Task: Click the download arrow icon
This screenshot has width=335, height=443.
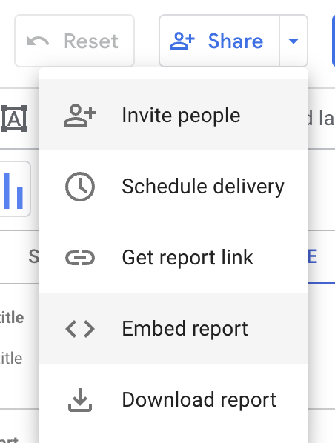Action: point(80,400)
